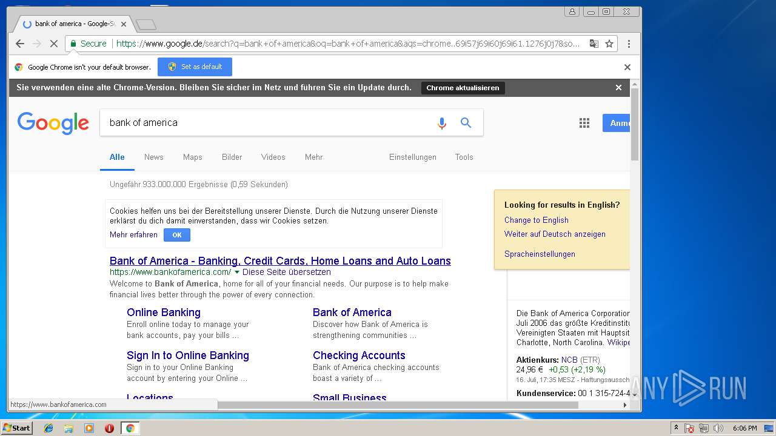This screenshot has width=776, height=436.
Task: Focus the Google search input field
Action: [267, 122]
